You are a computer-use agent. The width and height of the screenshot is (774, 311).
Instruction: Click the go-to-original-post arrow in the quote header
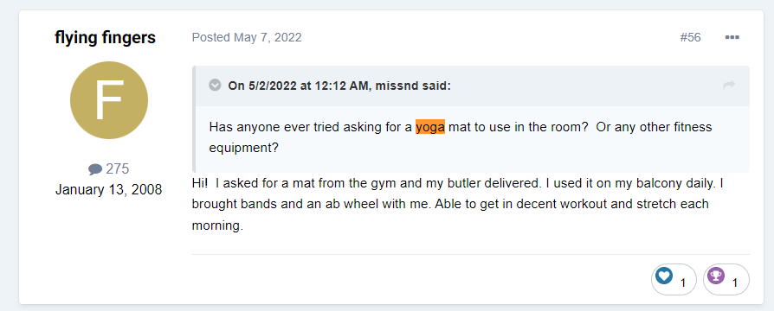pos(729,86)
